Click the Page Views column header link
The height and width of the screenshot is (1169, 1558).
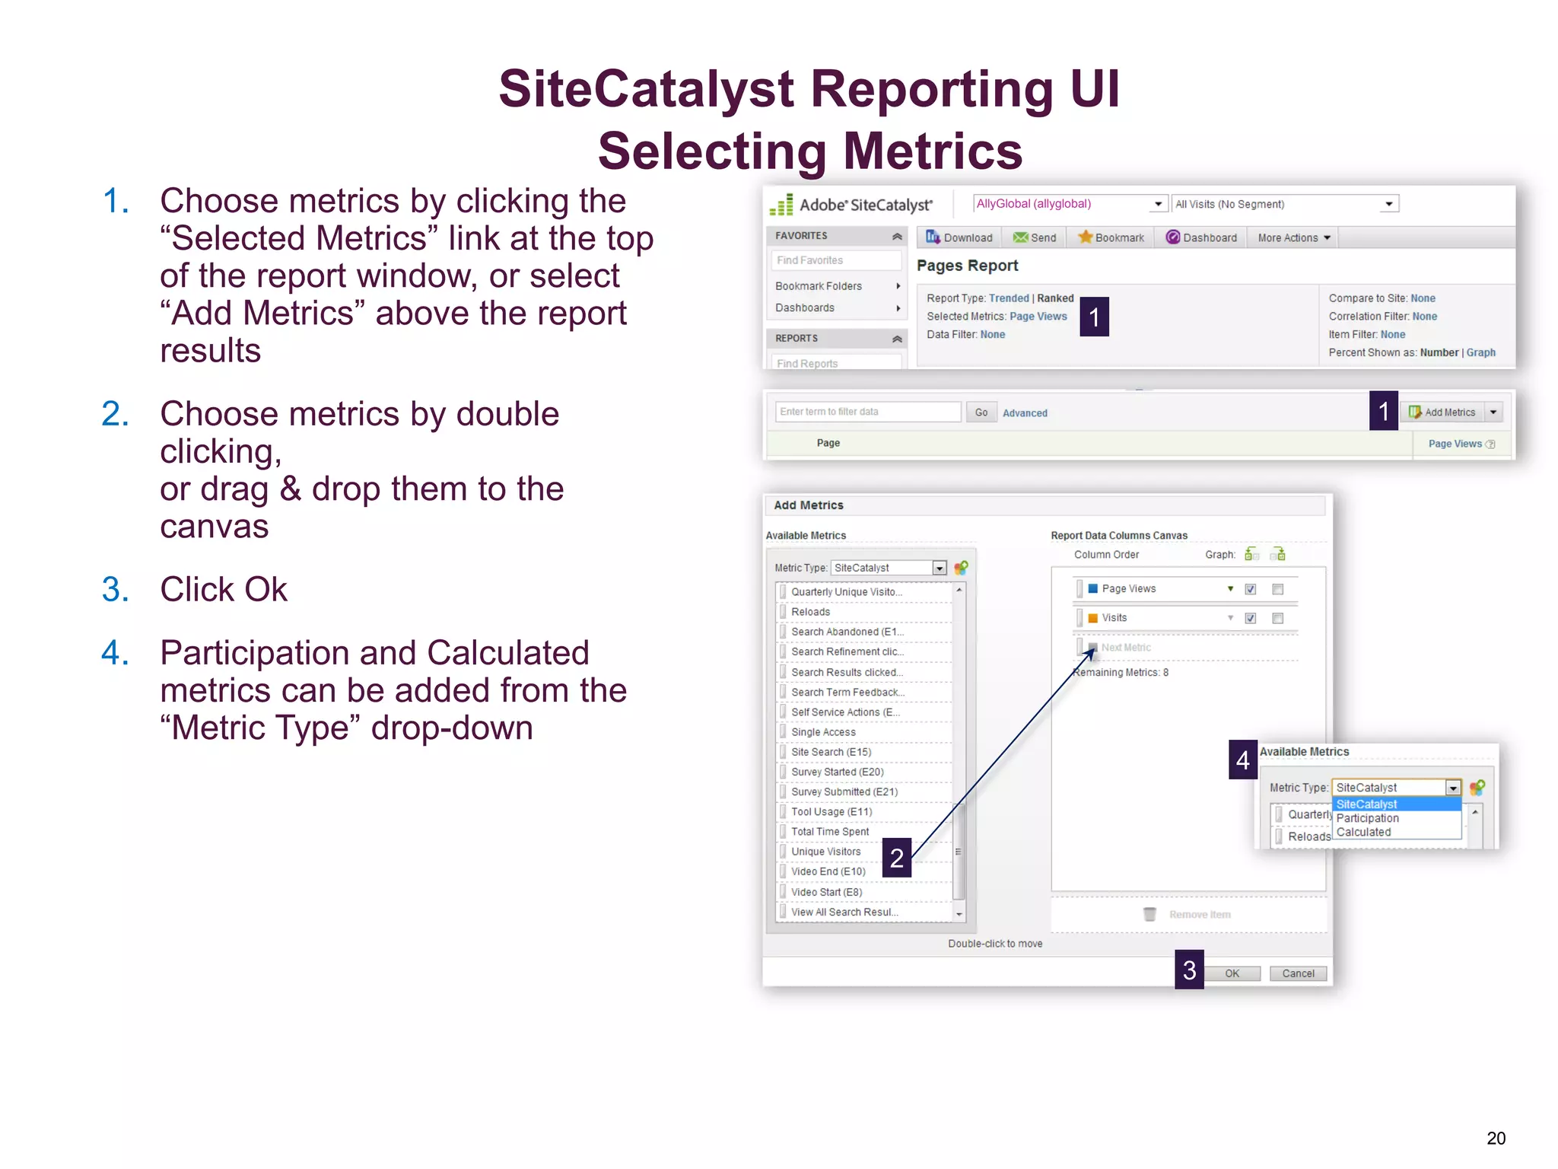click(x=1455, y=444)
